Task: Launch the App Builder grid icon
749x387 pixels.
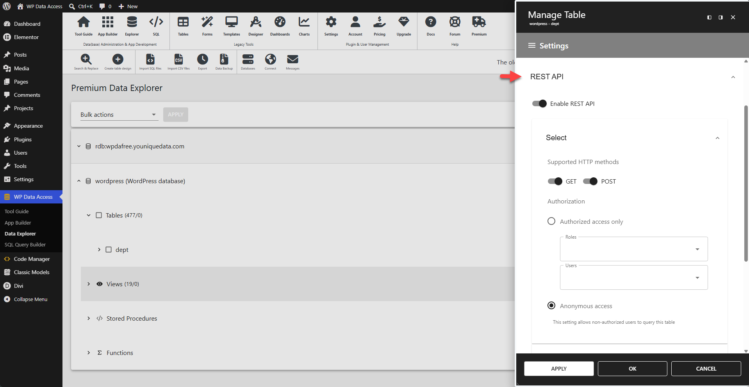Action: tap(108, 26)
